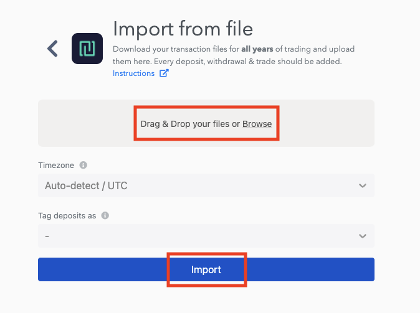Click the Timezone field label
420x313 pixels.
tap(56, 165)
